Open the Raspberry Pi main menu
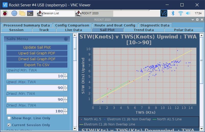 (x=5, y=13)
